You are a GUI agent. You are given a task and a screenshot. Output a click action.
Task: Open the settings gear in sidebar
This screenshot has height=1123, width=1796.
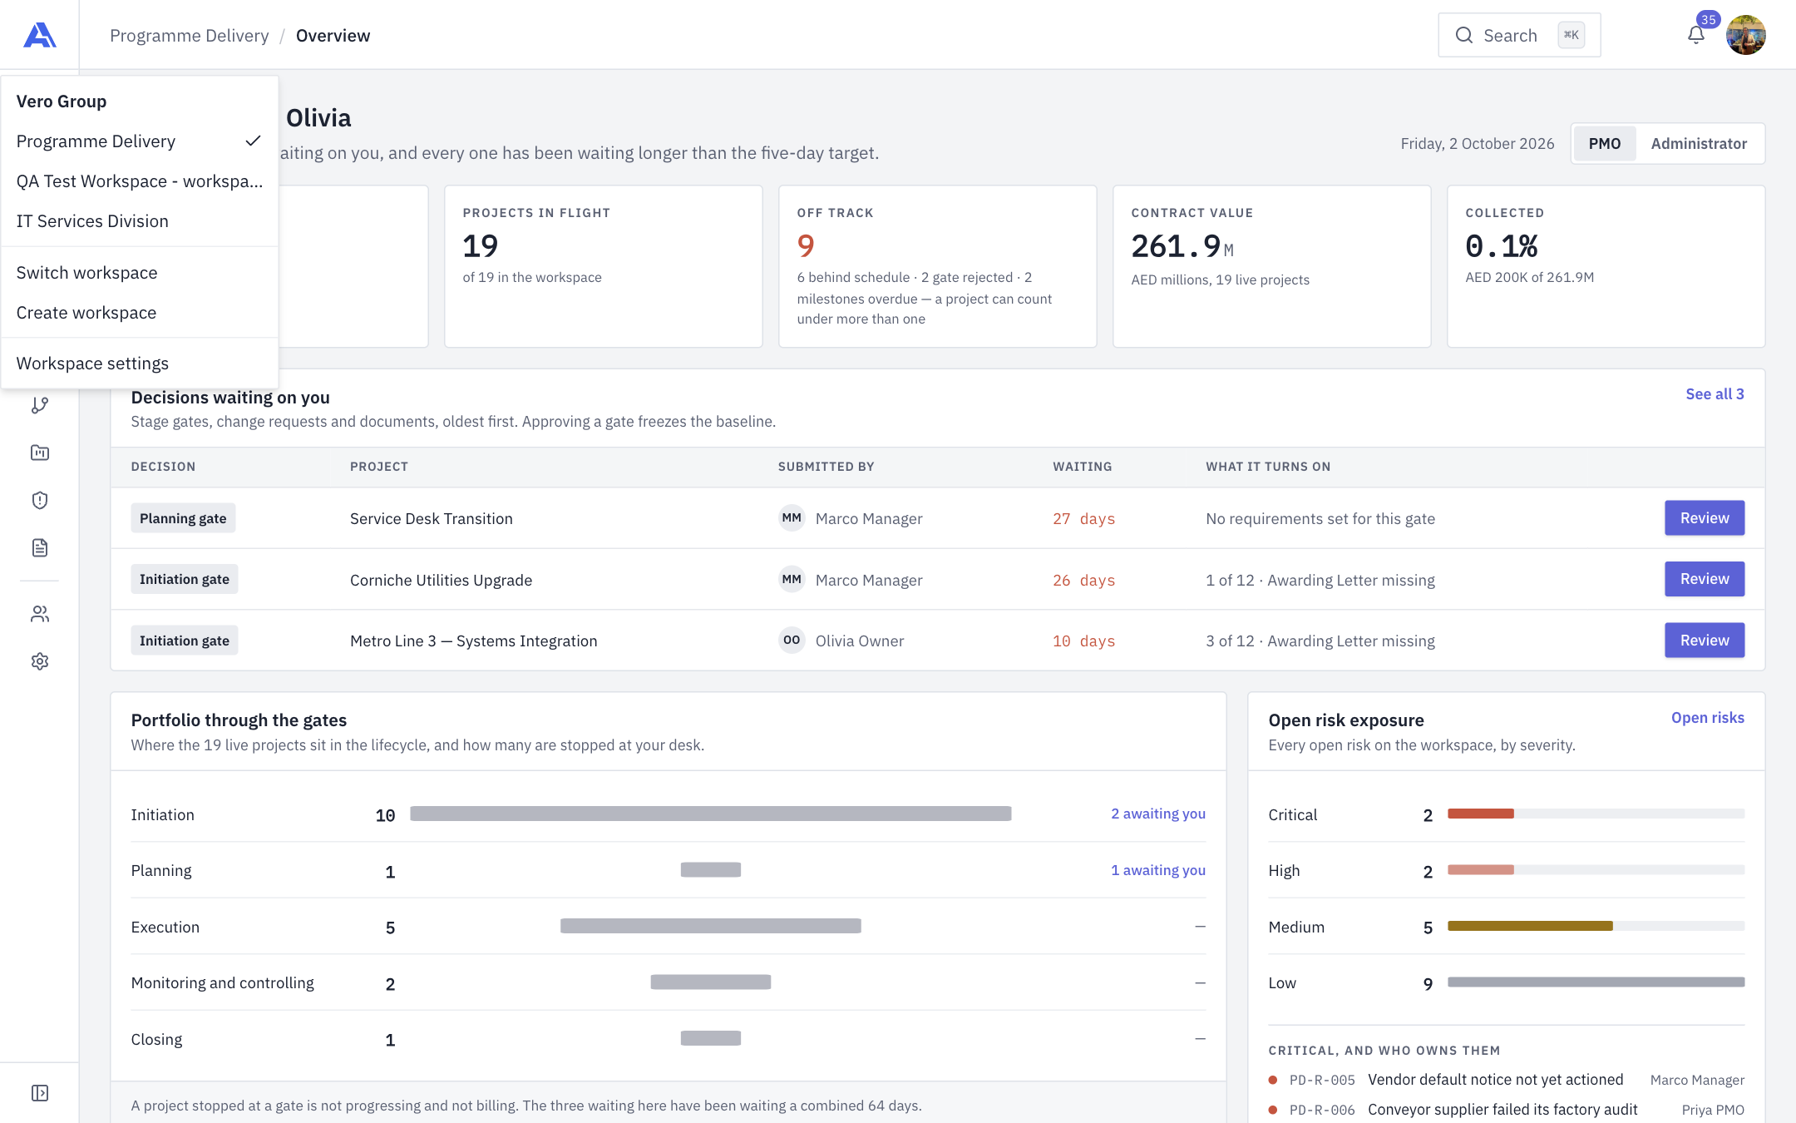click(x=40, y=661)
